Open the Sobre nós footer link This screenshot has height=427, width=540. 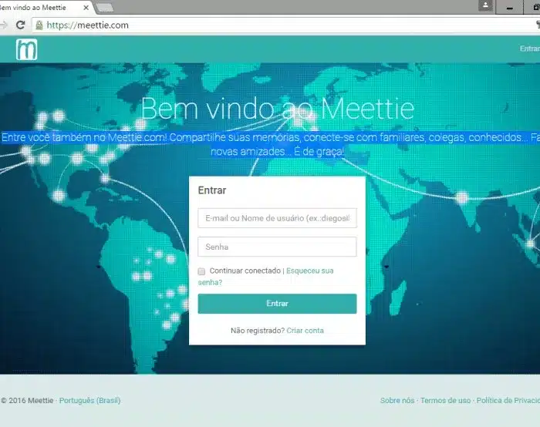(x=397, y=401)
